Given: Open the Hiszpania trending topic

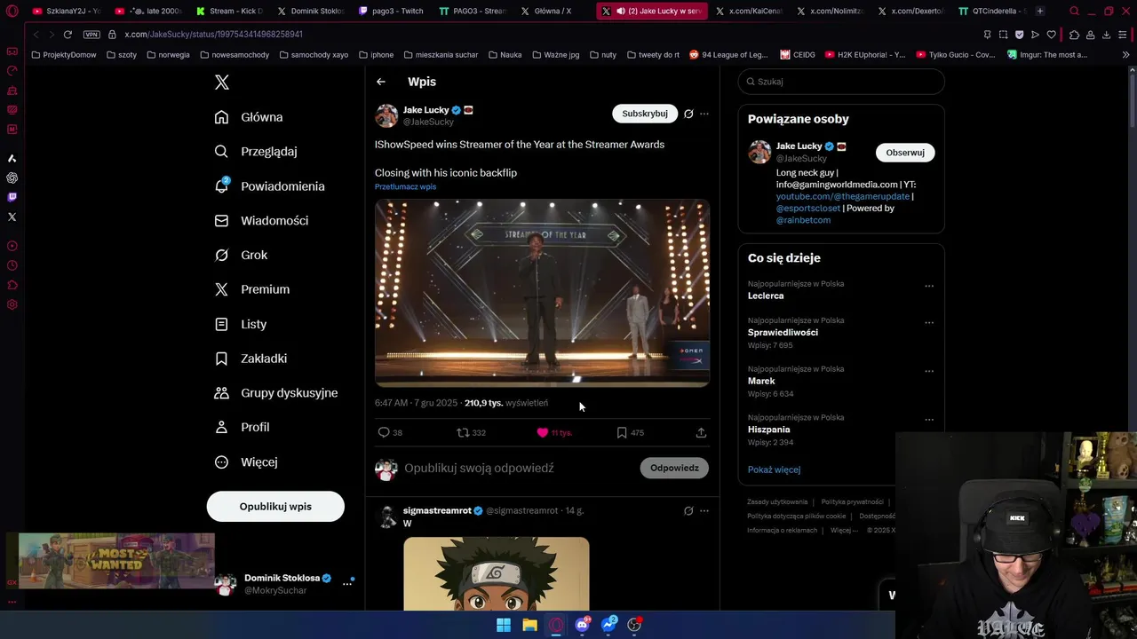Looking at the screenshot, I should tap(768, 430).
